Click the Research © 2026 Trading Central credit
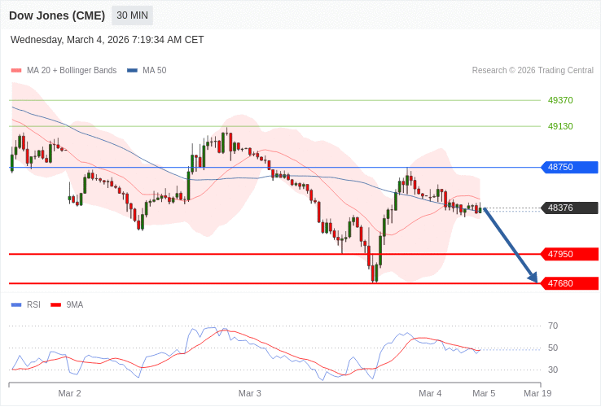Image resolution: width=601 pixels, height=407 pixels. [533, 71]
